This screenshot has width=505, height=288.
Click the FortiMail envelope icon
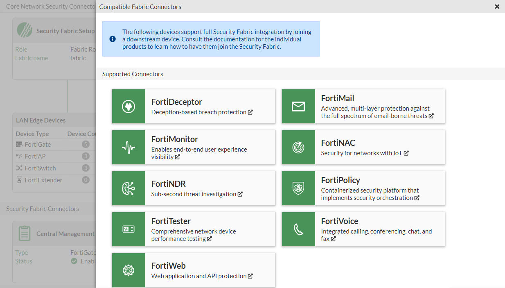point(298,106)
